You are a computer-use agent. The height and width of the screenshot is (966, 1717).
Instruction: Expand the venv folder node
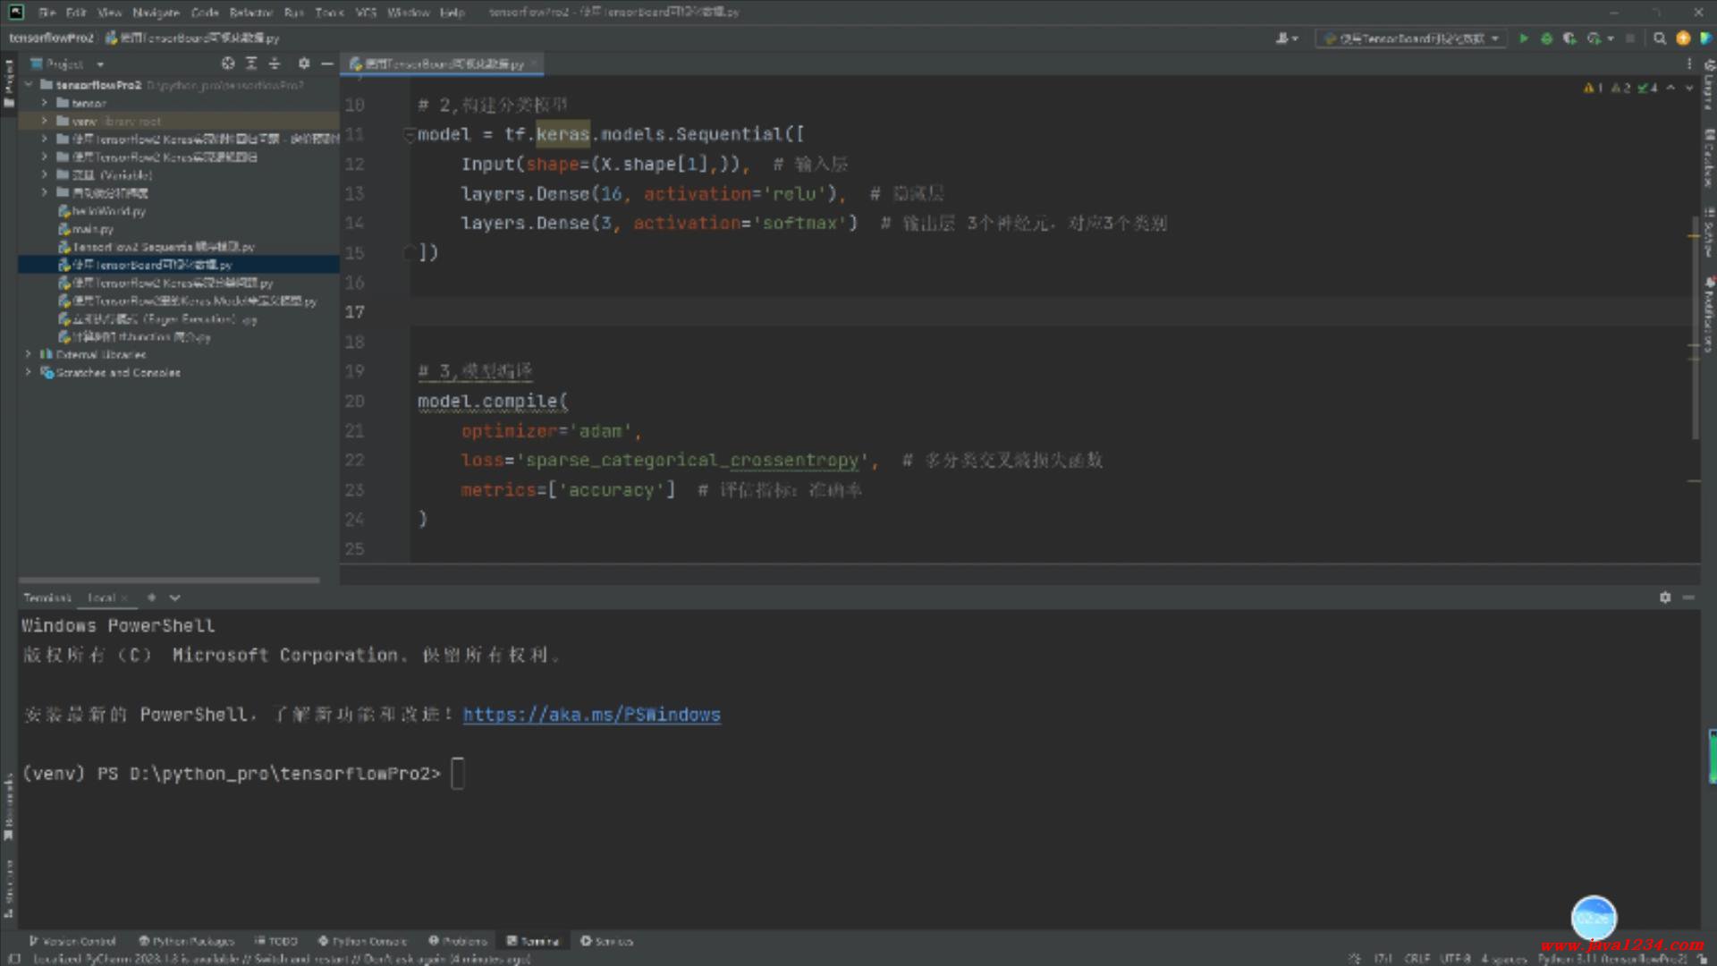[x=44, y=122]
